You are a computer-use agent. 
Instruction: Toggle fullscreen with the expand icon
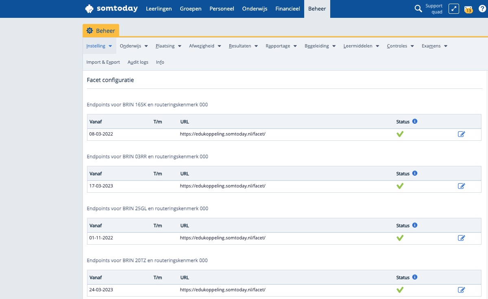click(453, 9)
